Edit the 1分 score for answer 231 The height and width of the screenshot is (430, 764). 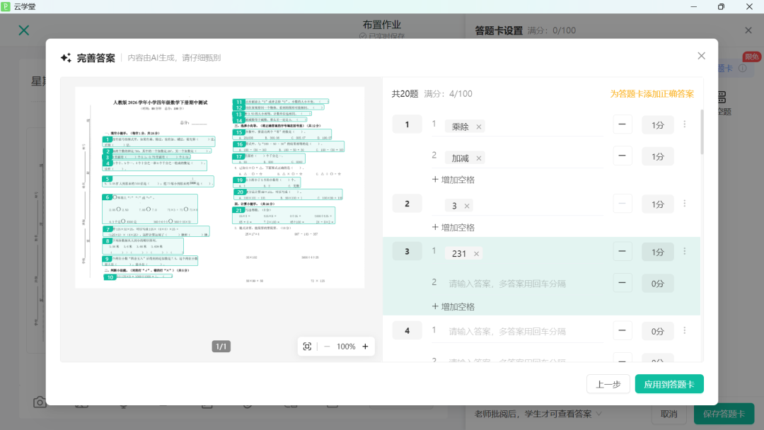tap(658, 252)
